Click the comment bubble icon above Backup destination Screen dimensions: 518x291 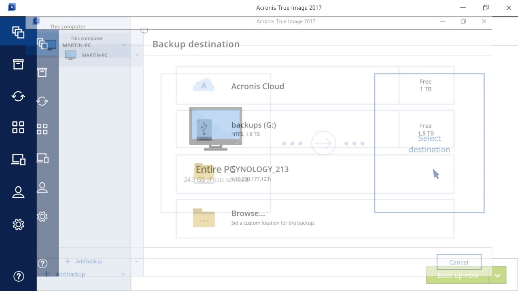[x=144, y=31]
